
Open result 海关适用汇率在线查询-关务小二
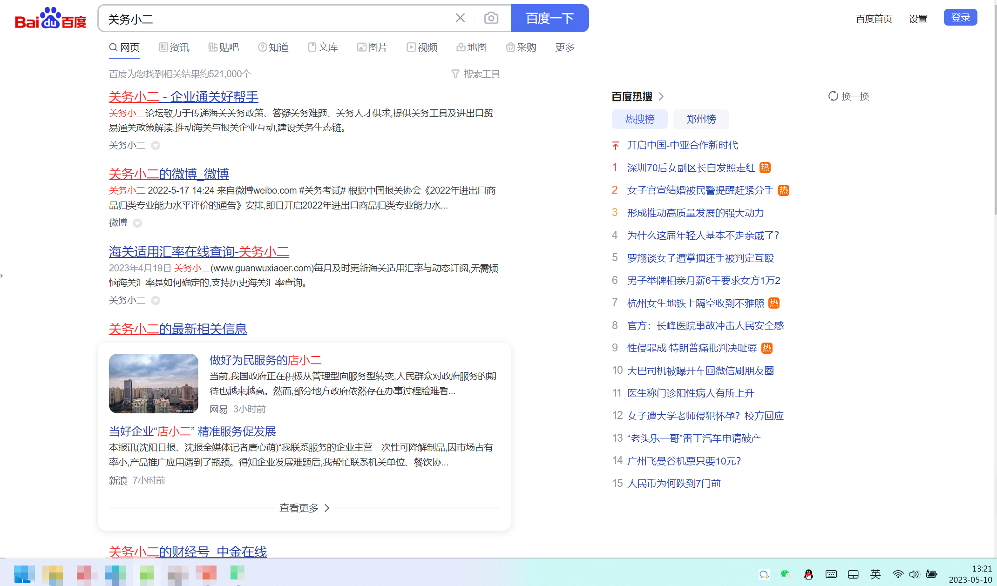pyautogui.click(x=199, y=251)
